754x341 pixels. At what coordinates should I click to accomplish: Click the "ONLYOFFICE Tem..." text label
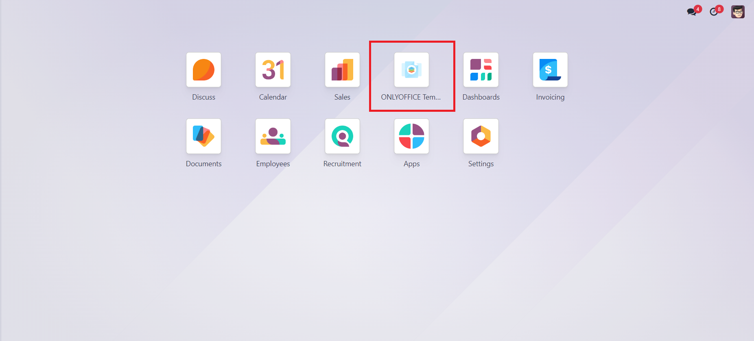[411, 97]
